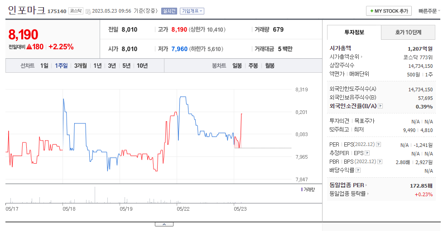Click the 05/18 date marker on chart axis

coord(69,209)
